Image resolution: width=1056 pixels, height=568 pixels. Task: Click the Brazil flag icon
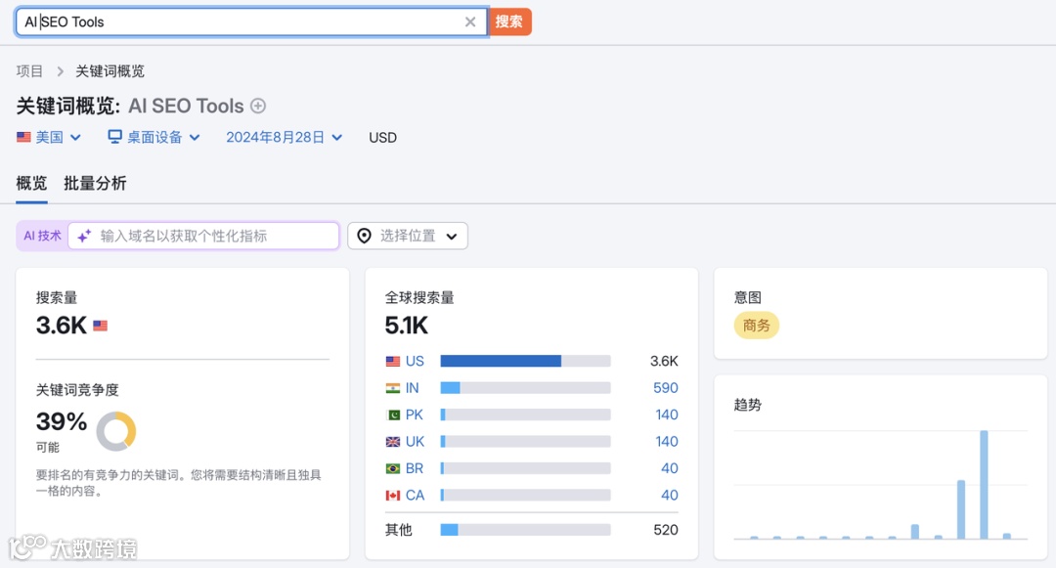point(393,468)
